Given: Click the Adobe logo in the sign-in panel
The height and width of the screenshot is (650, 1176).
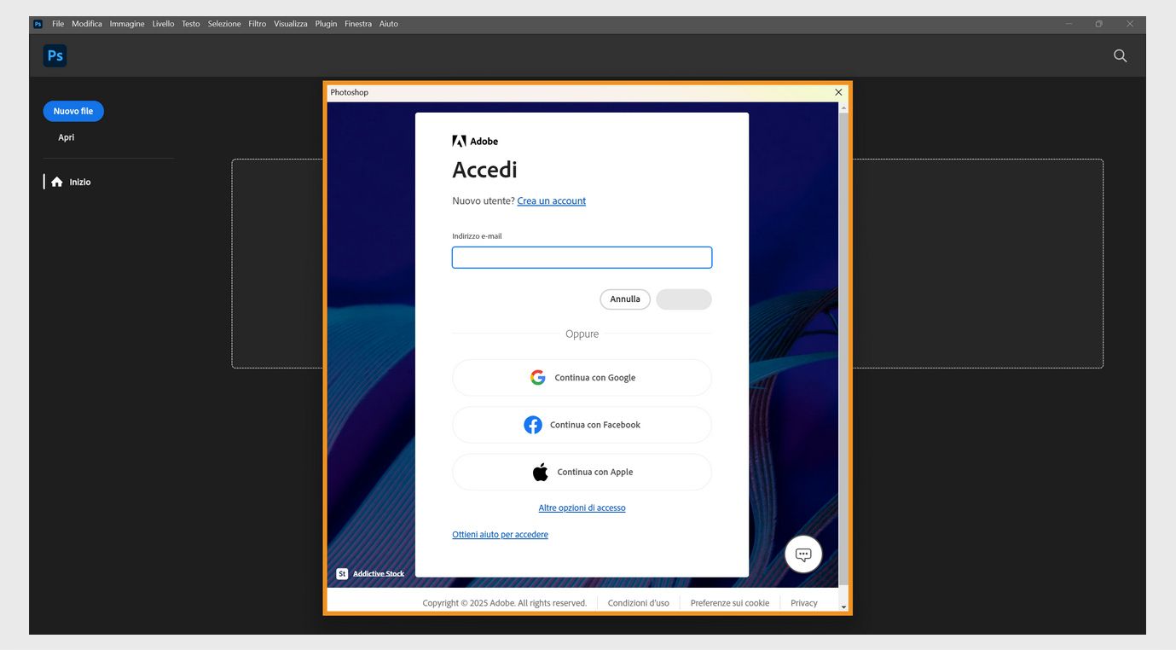Looking at the screenshot, I should [475, 142].
